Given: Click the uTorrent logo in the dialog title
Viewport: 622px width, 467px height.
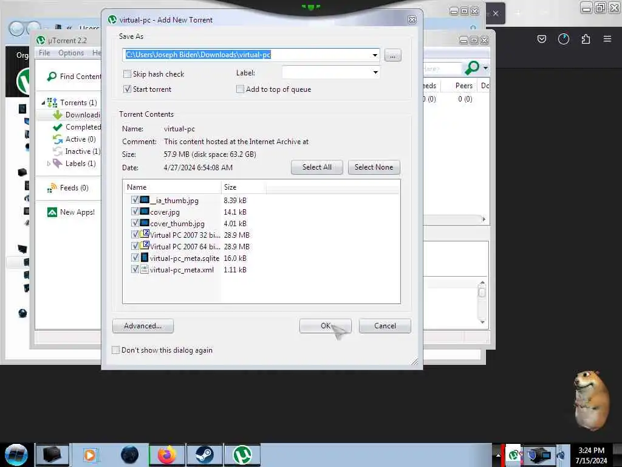Looking at the screenshot, I should click(112, 19).
